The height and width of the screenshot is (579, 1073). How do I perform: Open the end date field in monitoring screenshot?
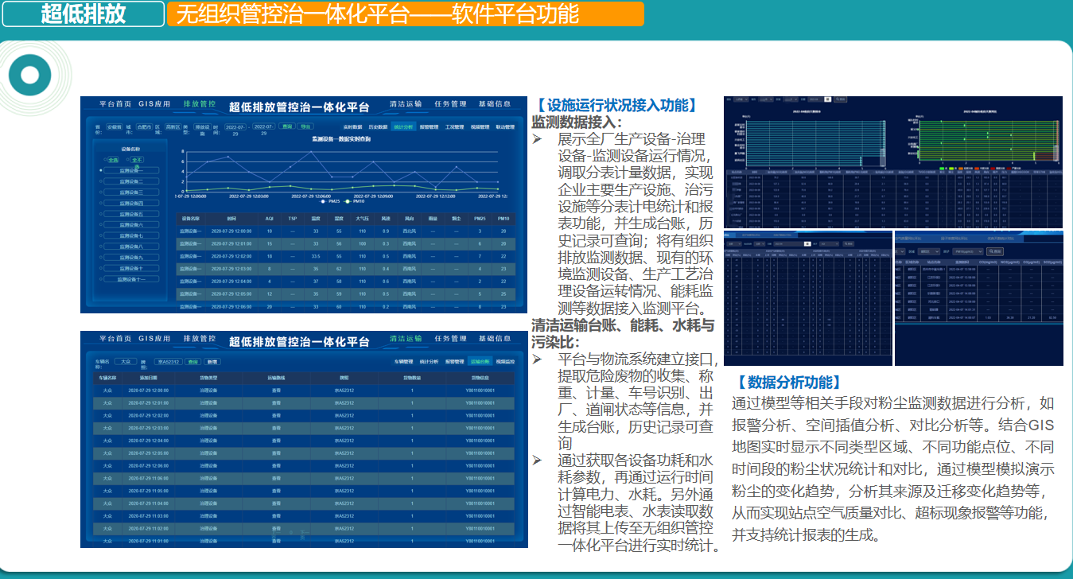pyautogui.click(x=263, y=127)
